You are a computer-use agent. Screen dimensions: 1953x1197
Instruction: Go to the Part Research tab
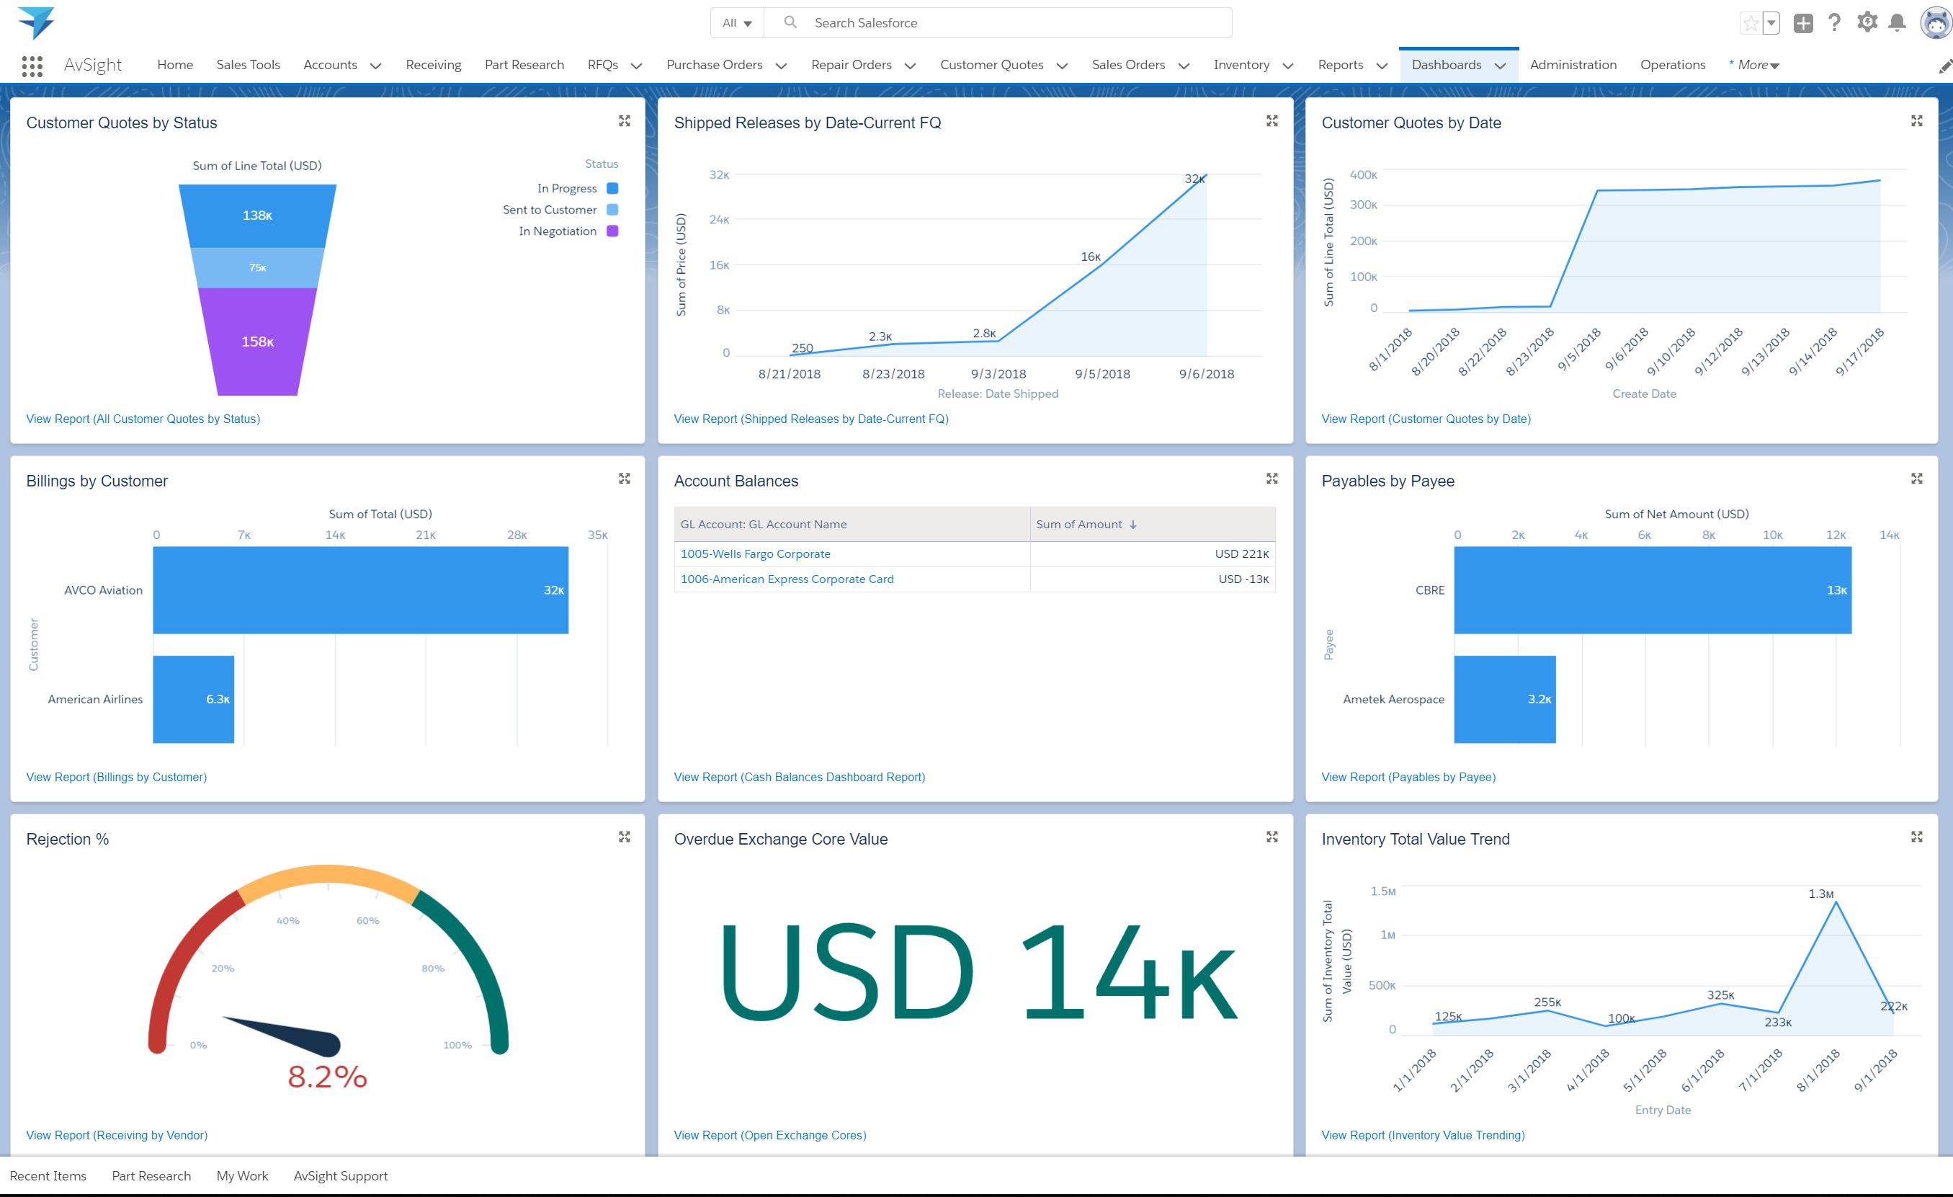click(x=524, y=65)
